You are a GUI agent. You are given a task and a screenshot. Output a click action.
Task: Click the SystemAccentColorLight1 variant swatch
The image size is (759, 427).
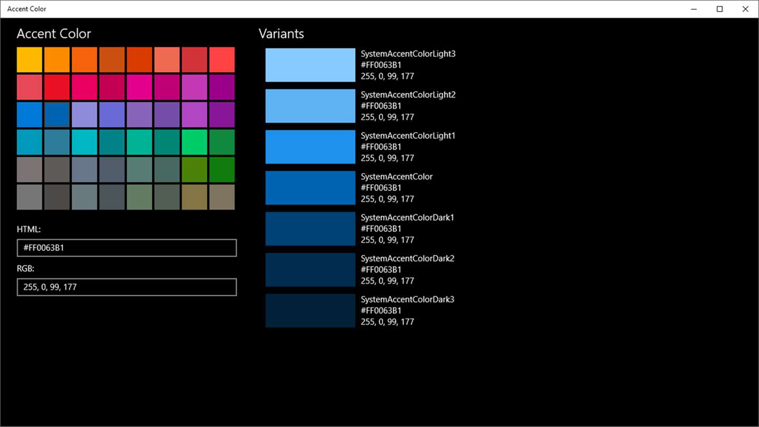pyautogui.click(x=310, y=147)
